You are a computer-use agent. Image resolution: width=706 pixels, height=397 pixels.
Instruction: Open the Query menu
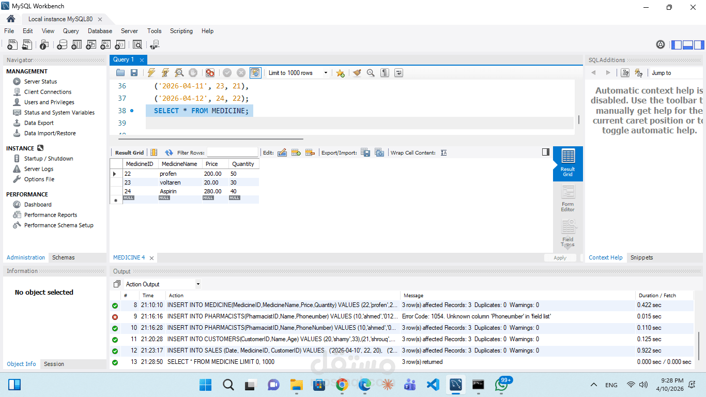tap(71, 31)
